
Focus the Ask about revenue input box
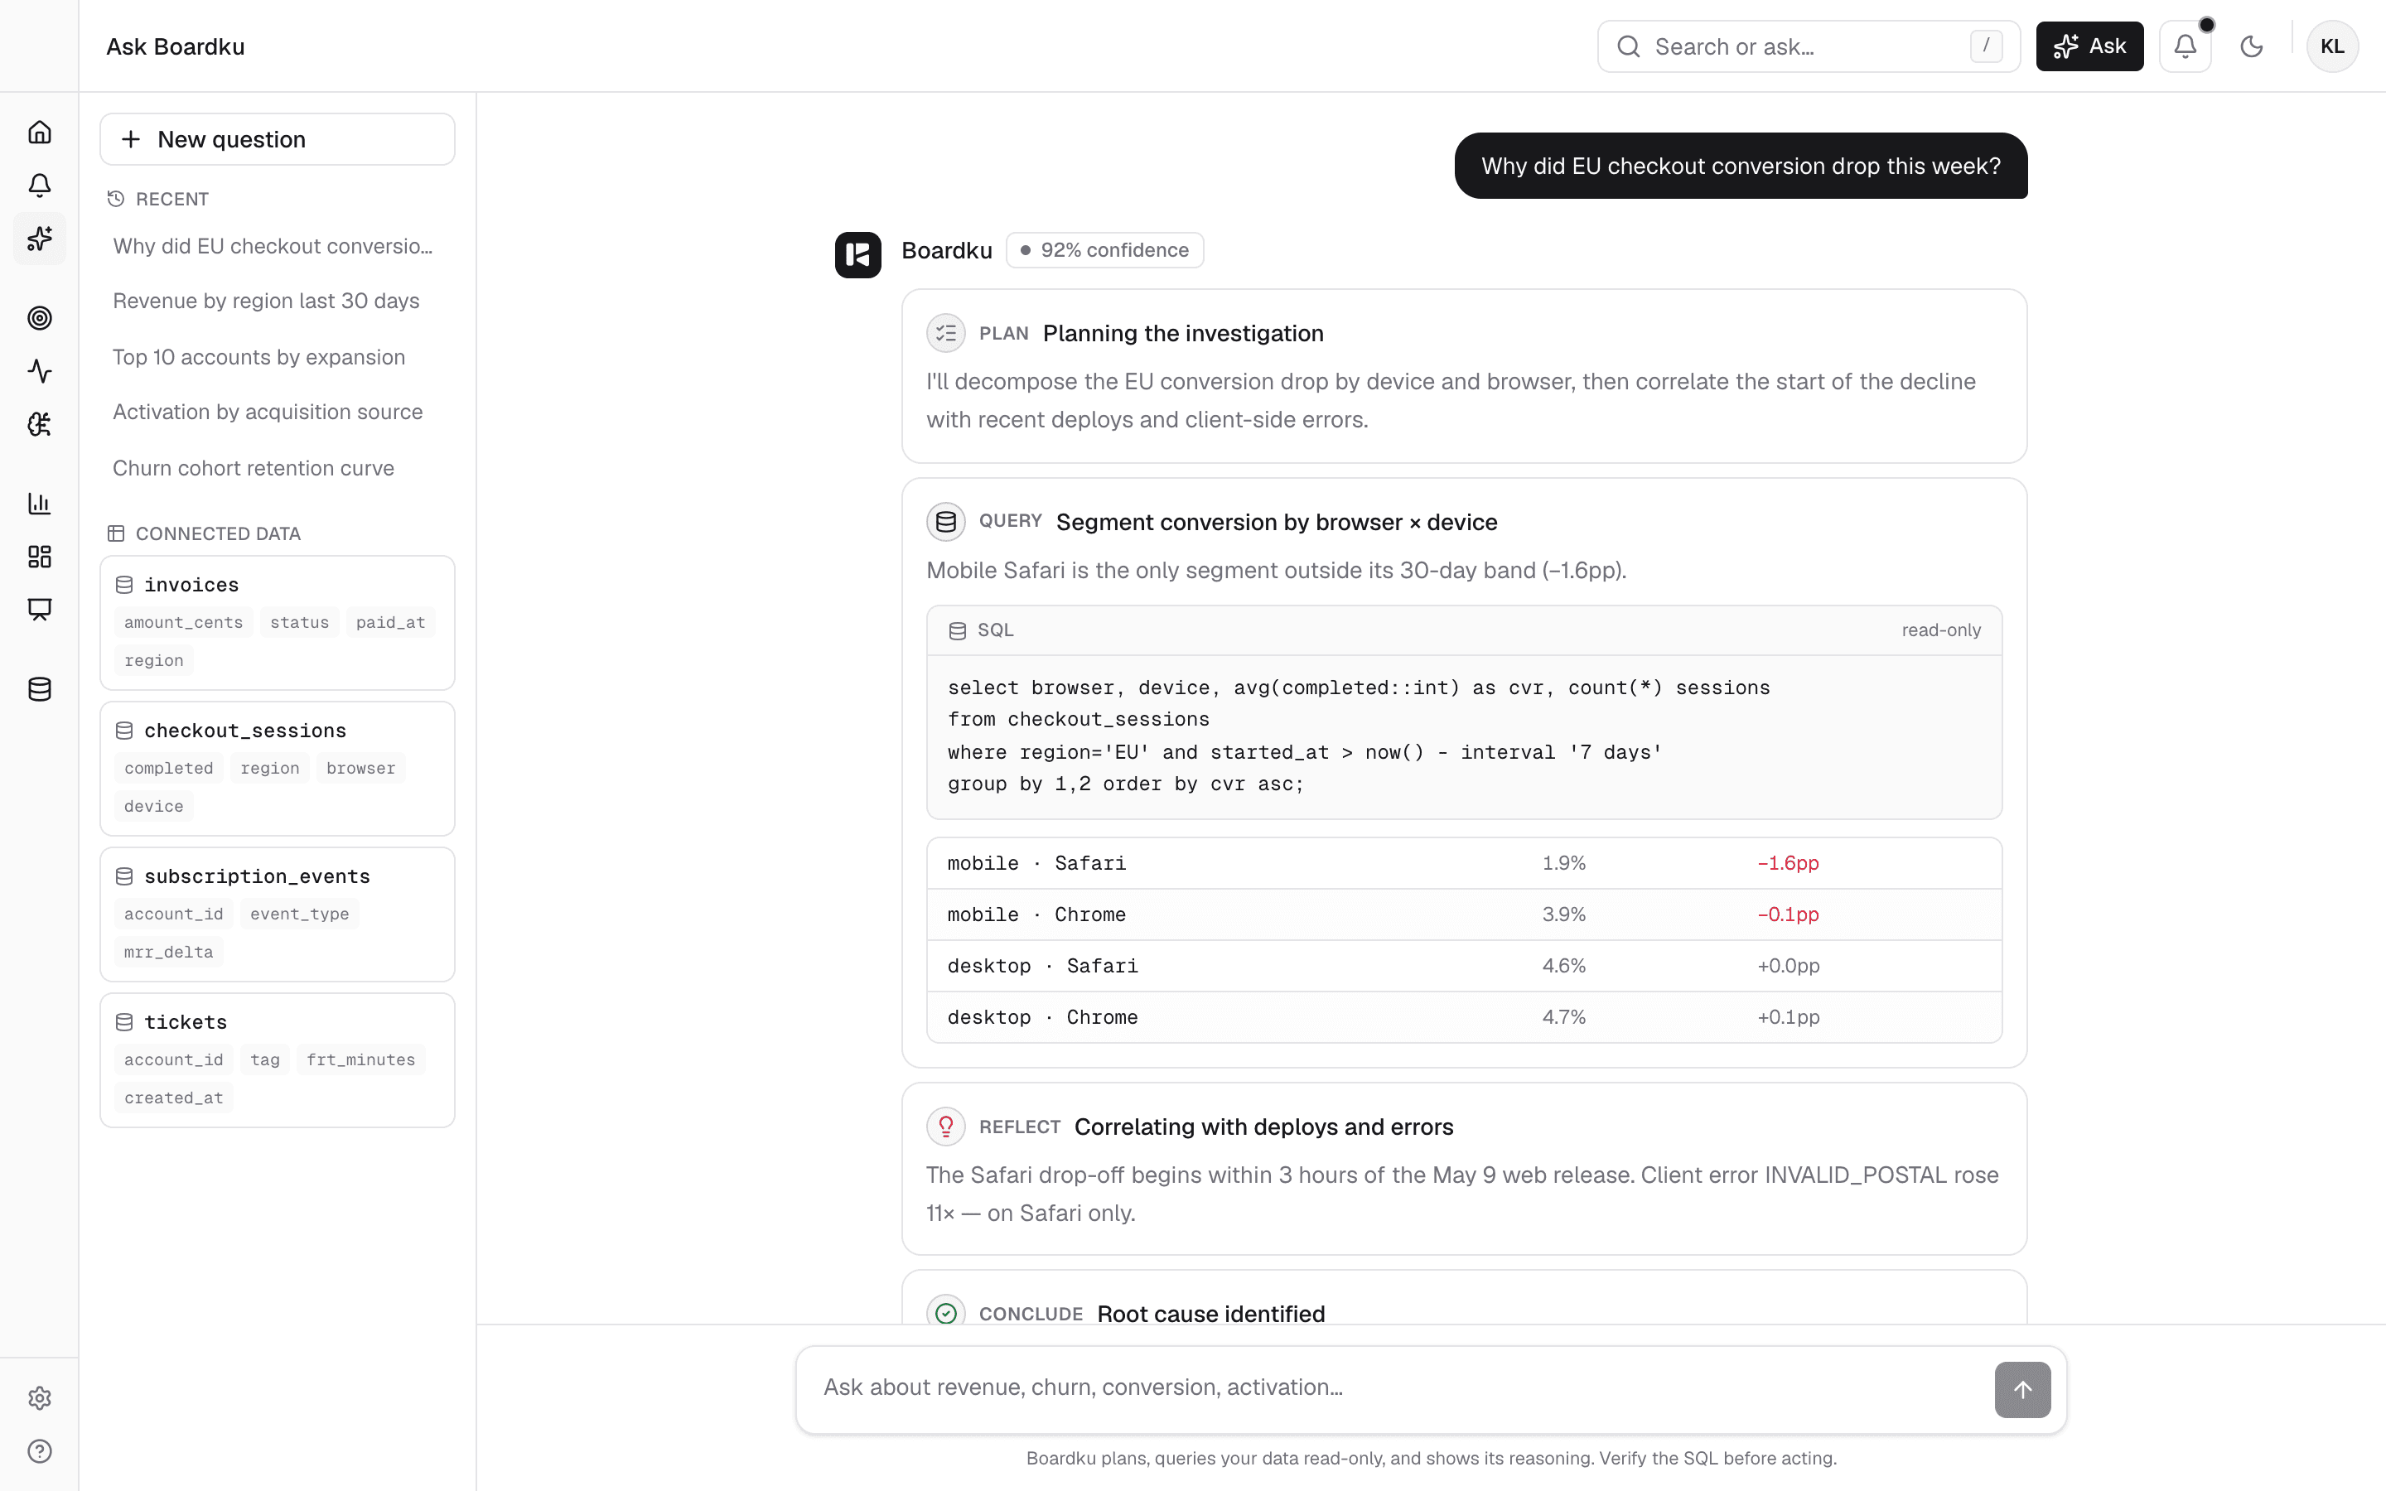[x=1431, y=1389]
